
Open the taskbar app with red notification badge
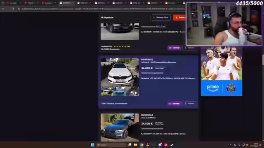point(148,145)
